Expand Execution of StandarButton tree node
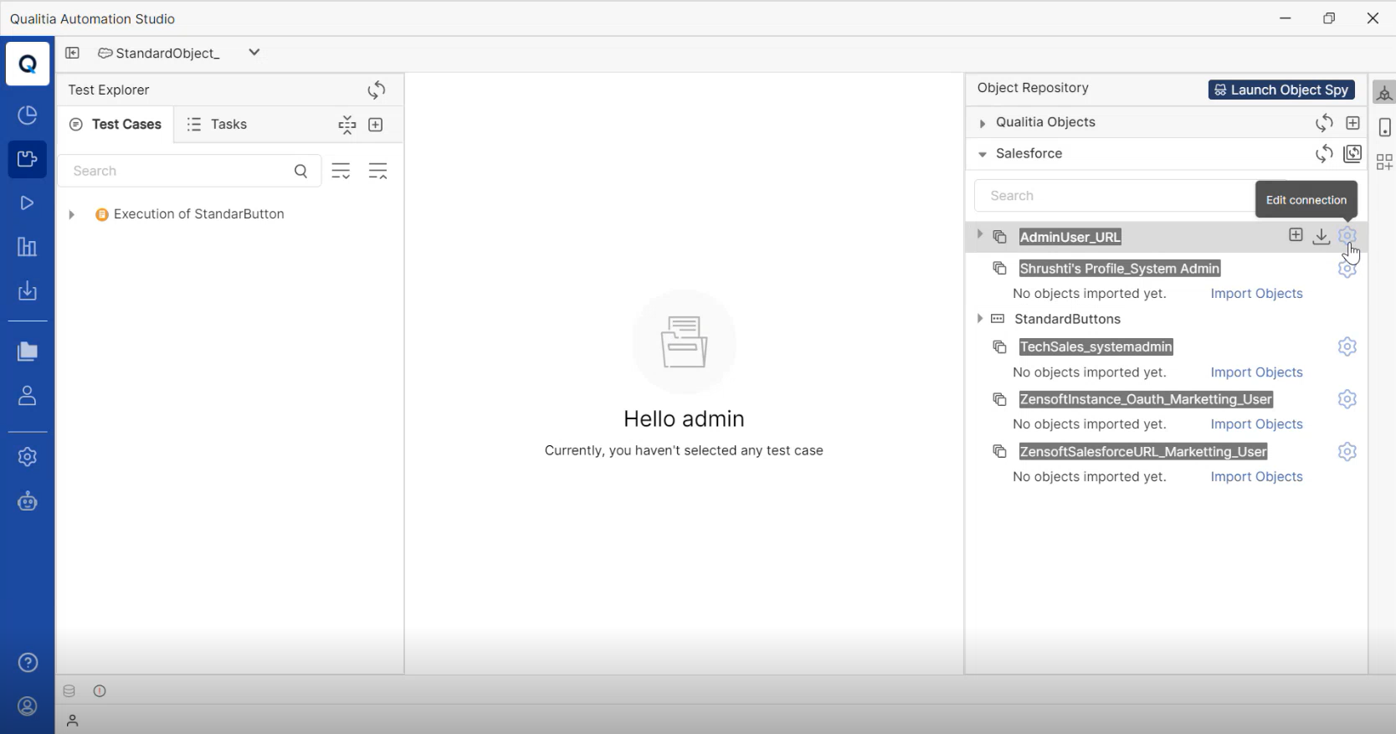The height and width of the screenshot is (734, 1396). (72, 215)
